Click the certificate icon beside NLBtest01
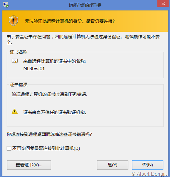 click(x=15, y=61)
